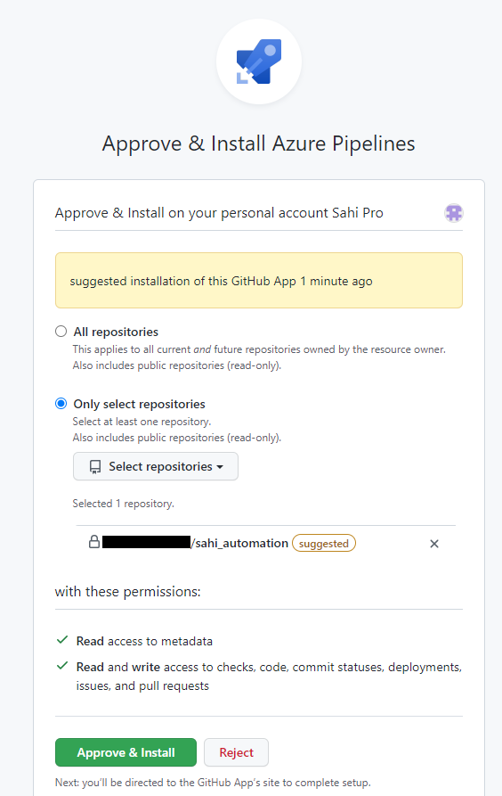The height and width of the screenshot is (796, 502).
Task: Click the yellow suggested installation banner
Action: click(x=259, y=280)
